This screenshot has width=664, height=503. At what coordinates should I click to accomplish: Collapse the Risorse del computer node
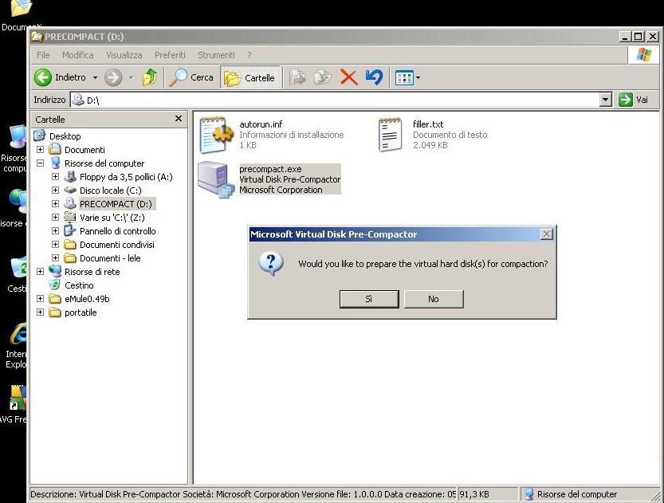click(x=40, y=163)
